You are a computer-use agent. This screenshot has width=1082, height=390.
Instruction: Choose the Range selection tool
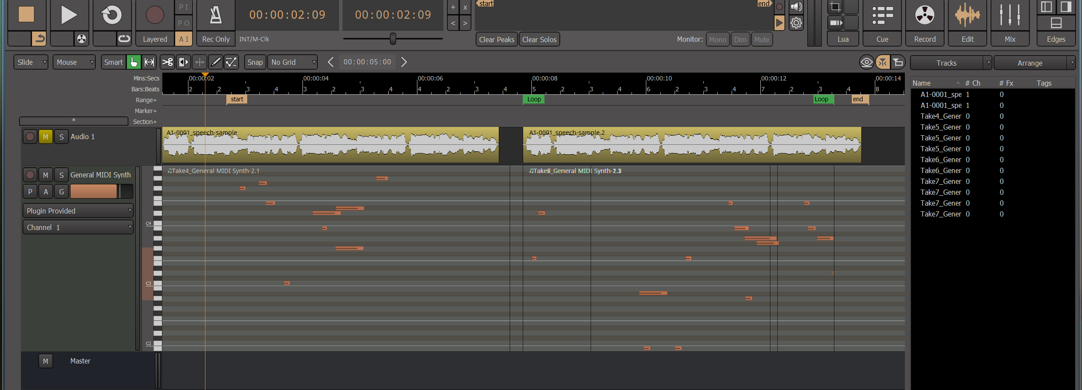[149, 62]
